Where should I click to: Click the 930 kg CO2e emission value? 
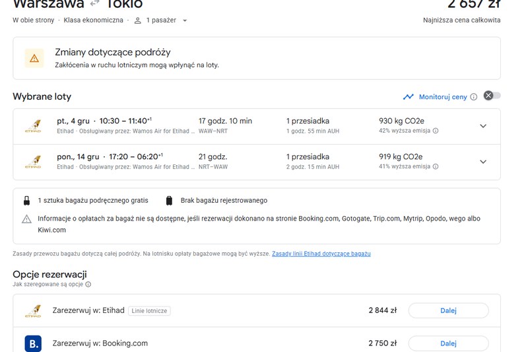pyautogui.click(x=401, y=121)
